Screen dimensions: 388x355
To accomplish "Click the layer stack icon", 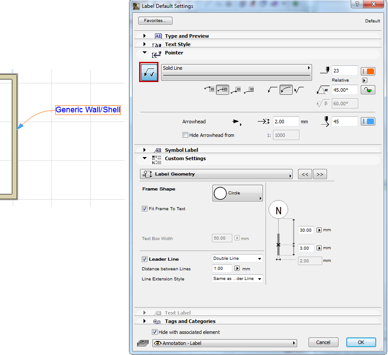I will coord(143,343).
